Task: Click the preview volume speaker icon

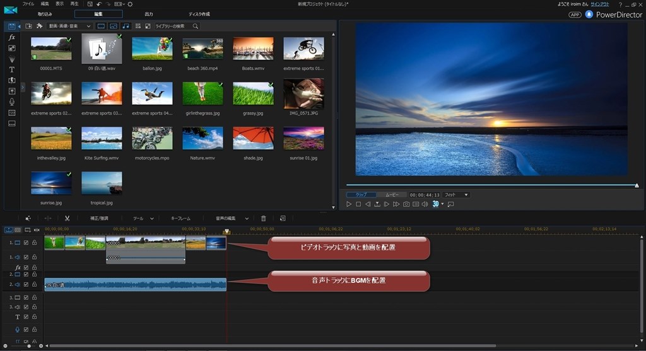Action: pyautogui.click(x=425, y=204)
